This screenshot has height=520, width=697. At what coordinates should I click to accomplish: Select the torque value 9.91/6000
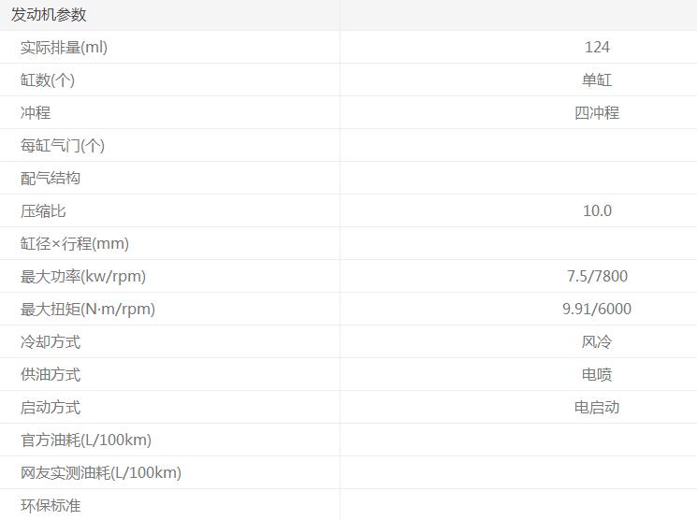pyautogui.click(x=597, y=310)
